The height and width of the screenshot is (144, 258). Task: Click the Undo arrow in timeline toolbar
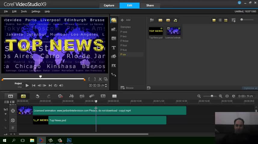(x=38, y=96)
